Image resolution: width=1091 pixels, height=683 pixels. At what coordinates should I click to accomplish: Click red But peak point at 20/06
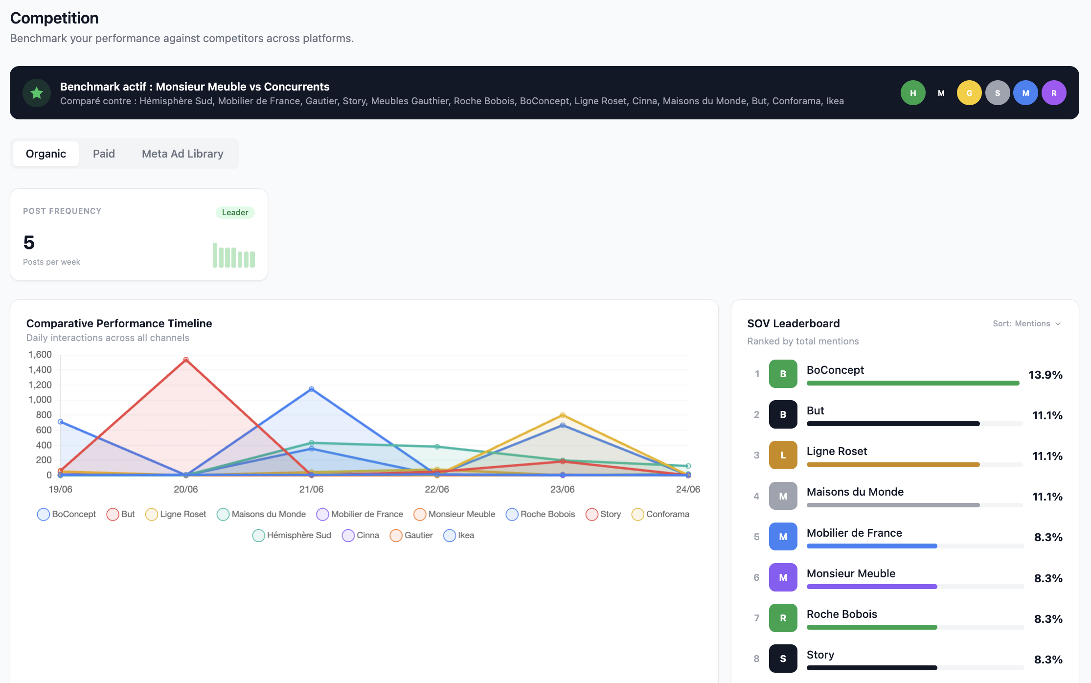pos(186,360)
